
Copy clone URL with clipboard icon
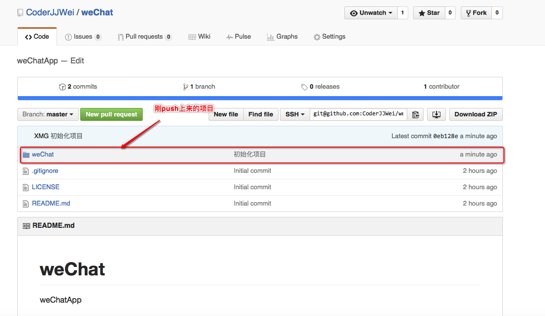(415, 114)
